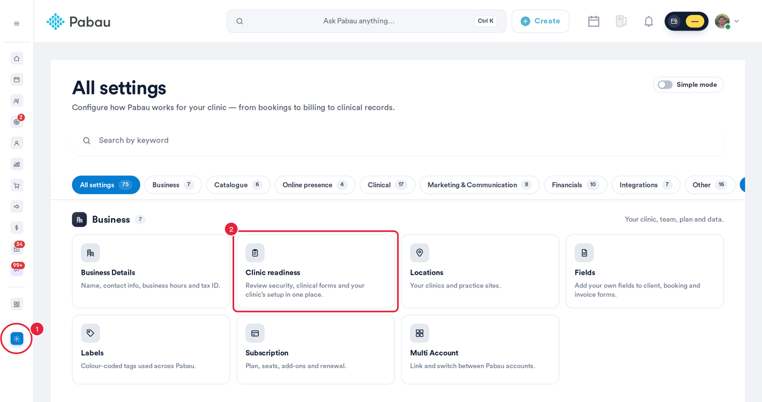Open the megaphone marketing icon

coord(16,206)
